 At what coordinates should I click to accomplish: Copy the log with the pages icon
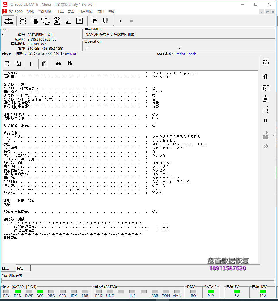45,64
